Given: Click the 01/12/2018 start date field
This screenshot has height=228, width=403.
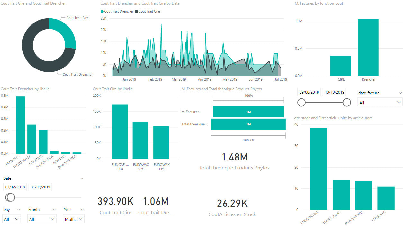Looking at the screenshot, I should pyautogui.click(x=15, y=187).
